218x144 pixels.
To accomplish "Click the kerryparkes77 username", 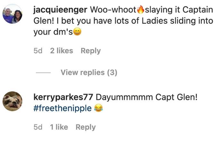I will coord(63,97).
